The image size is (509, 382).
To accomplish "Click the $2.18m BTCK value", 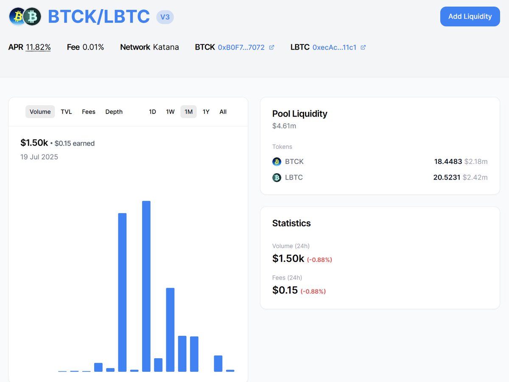I will tap(476, 161).
